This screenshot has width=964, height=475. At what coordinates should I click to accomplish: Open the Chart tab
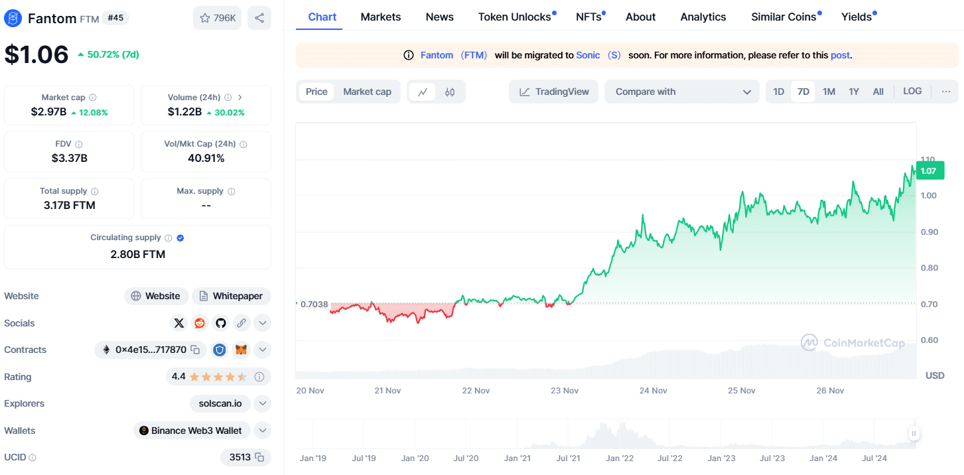(322, 17)
